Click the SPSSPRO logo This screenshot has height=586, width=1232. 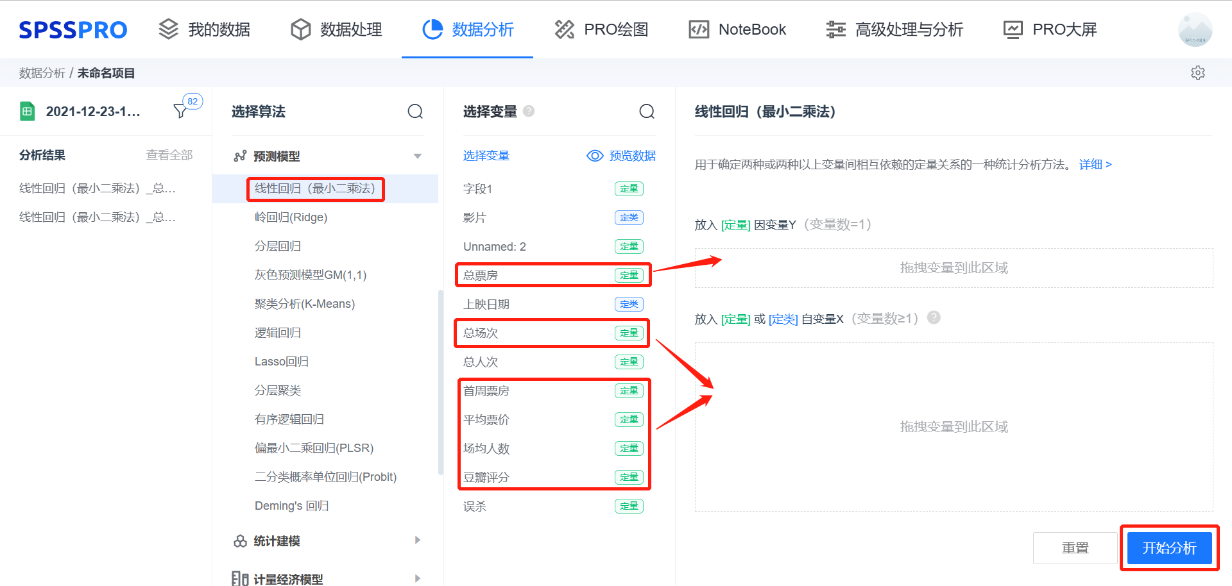pos(73,29)
